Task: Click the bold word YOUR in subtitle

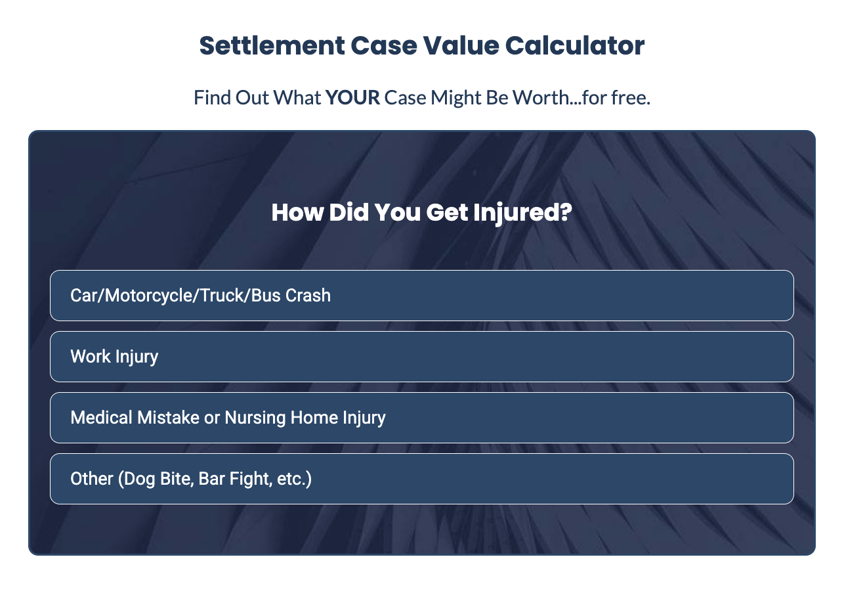Action: tap(353, 98)
